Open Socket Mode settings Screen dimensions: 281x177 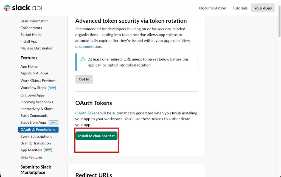pyautogui.click(x=31, y=35)
